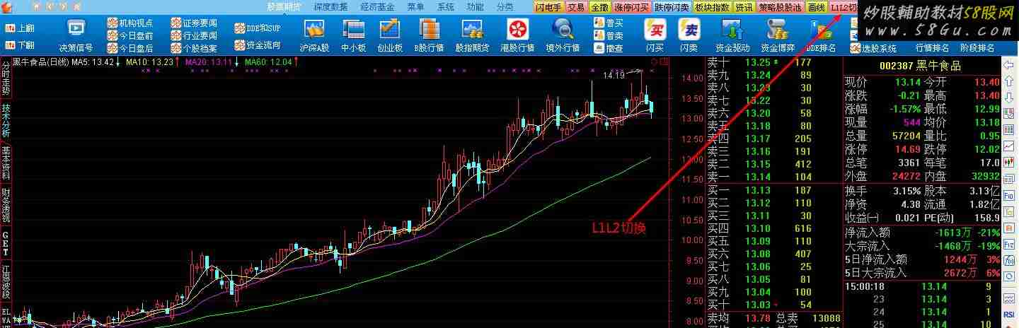Click the 跌停闪卖 button
1019x328 pixels.
pyautogui.click(x=672, y=7)
